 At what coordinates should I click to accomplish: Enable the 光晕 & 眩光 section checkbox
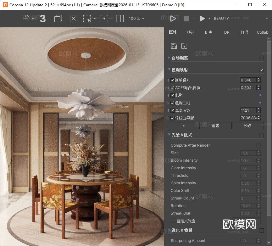[x=261, y=135]
